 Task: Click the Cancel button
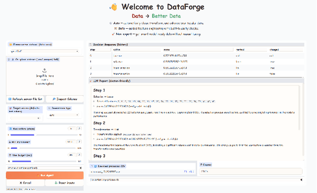[x=25, y=183]
